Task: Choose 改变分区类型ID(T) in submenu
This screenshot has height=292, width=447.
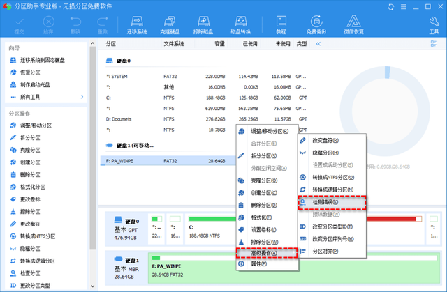Action: (332, 226)
